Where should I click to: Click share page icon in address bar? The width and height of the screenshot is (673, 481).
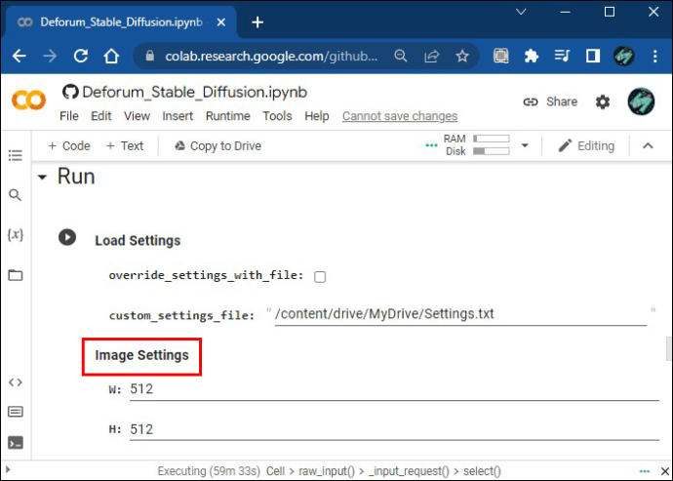[431, 56]
